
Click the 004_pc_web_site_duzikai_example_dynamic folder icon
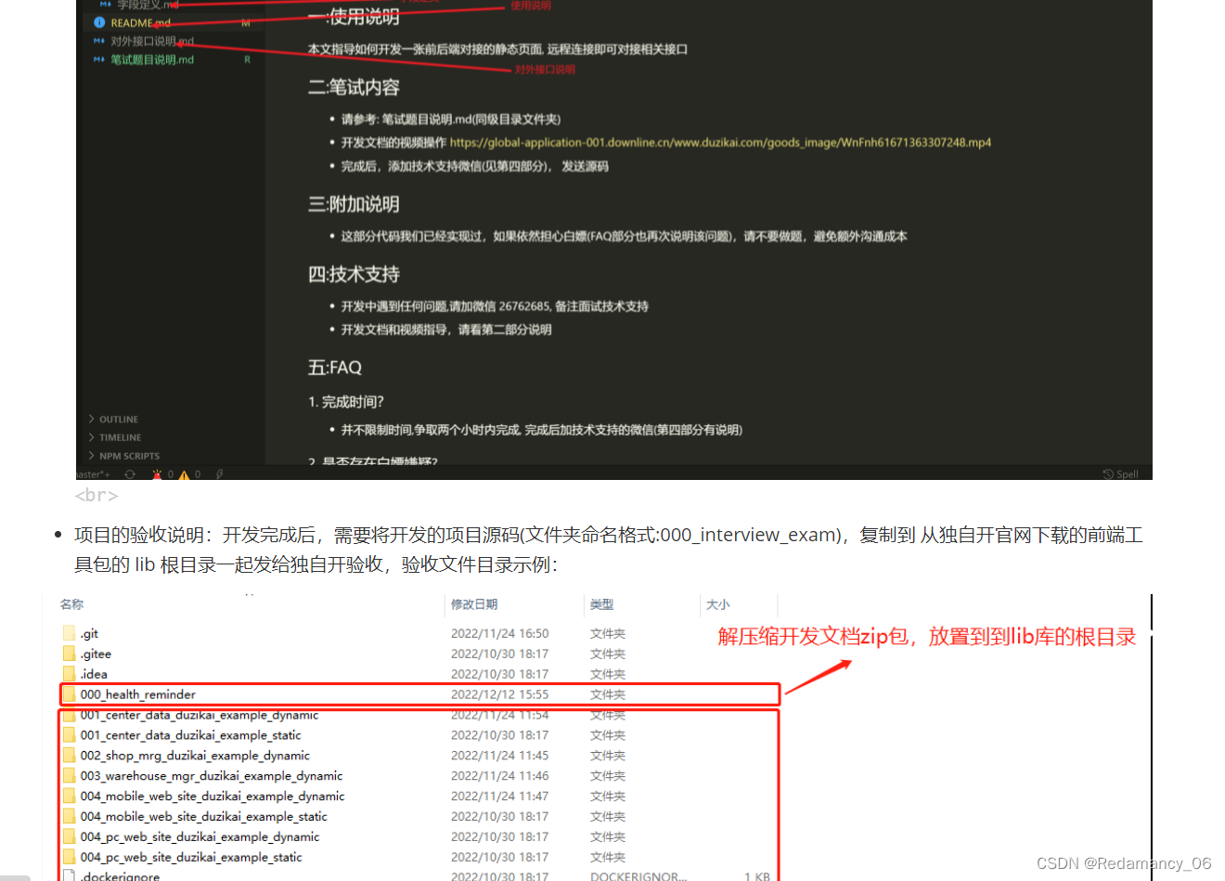click(69, 837)
